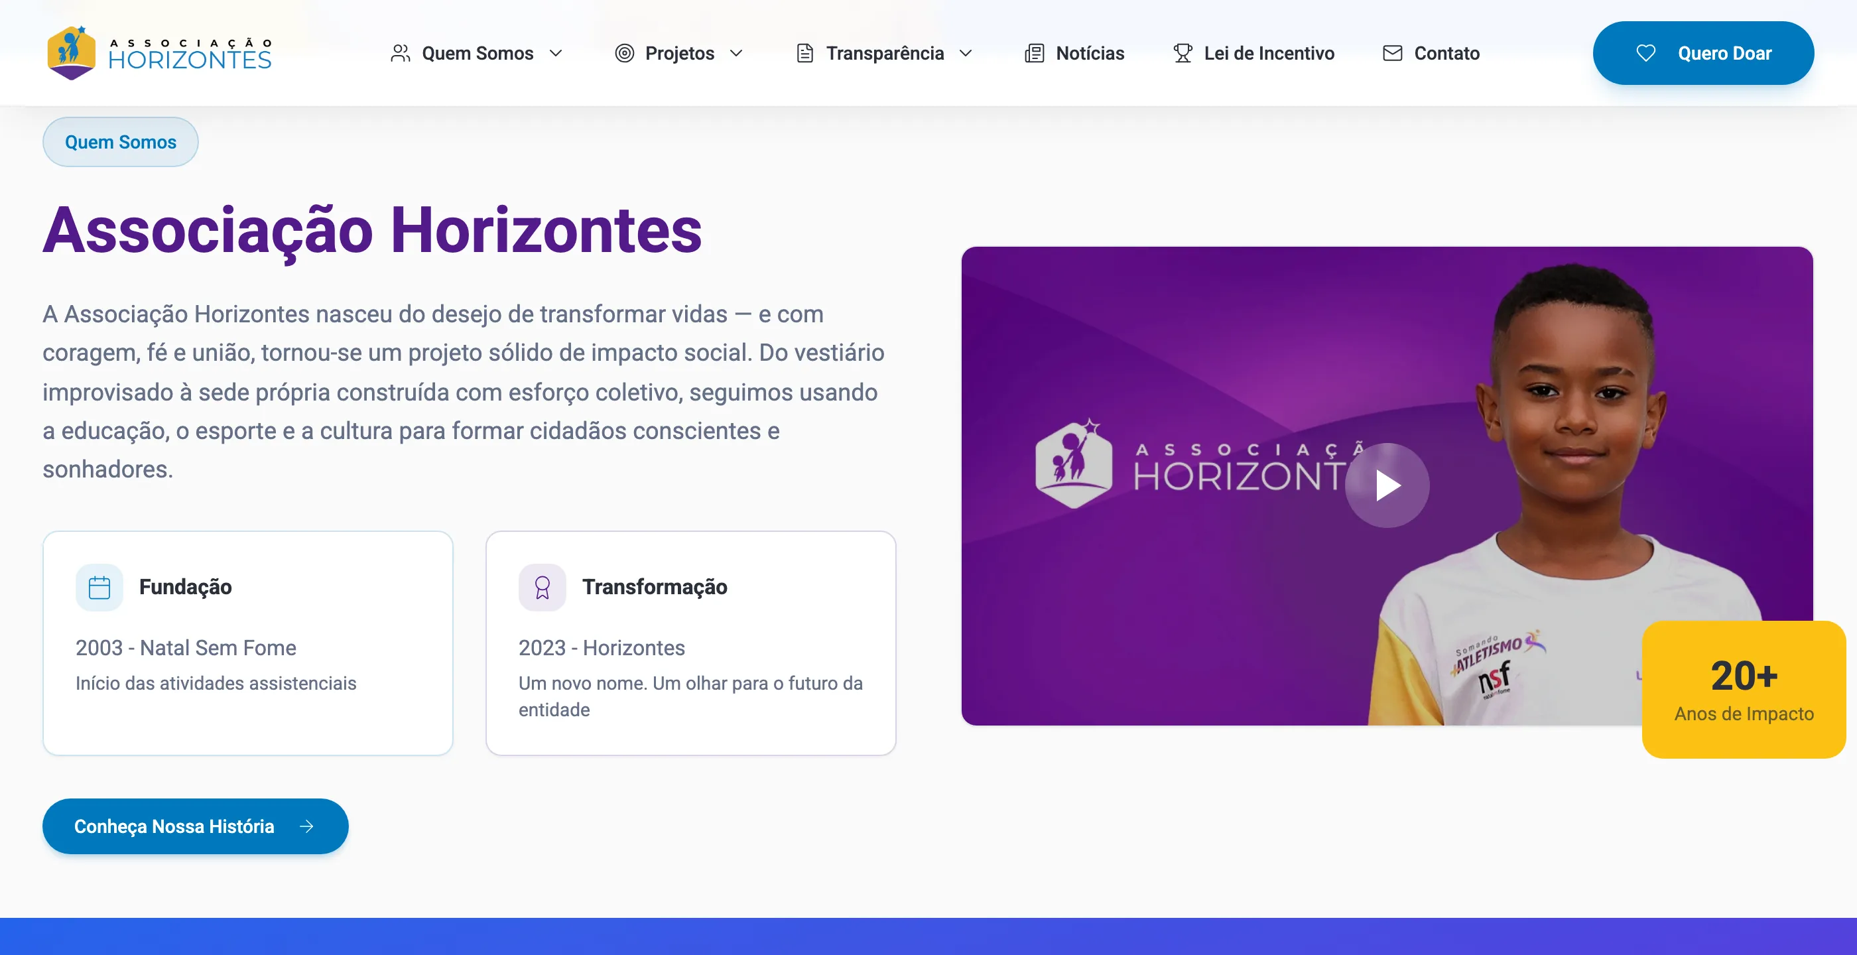Open the Projetos nav menu
The height and width of the screenshot is (955, 1857).
679,53
